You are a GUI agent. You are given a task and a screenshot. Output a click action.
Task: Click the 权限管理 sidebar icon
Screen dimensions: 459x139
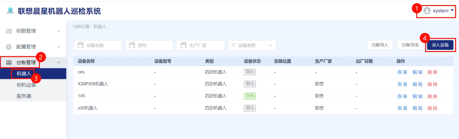pos(9,31)
